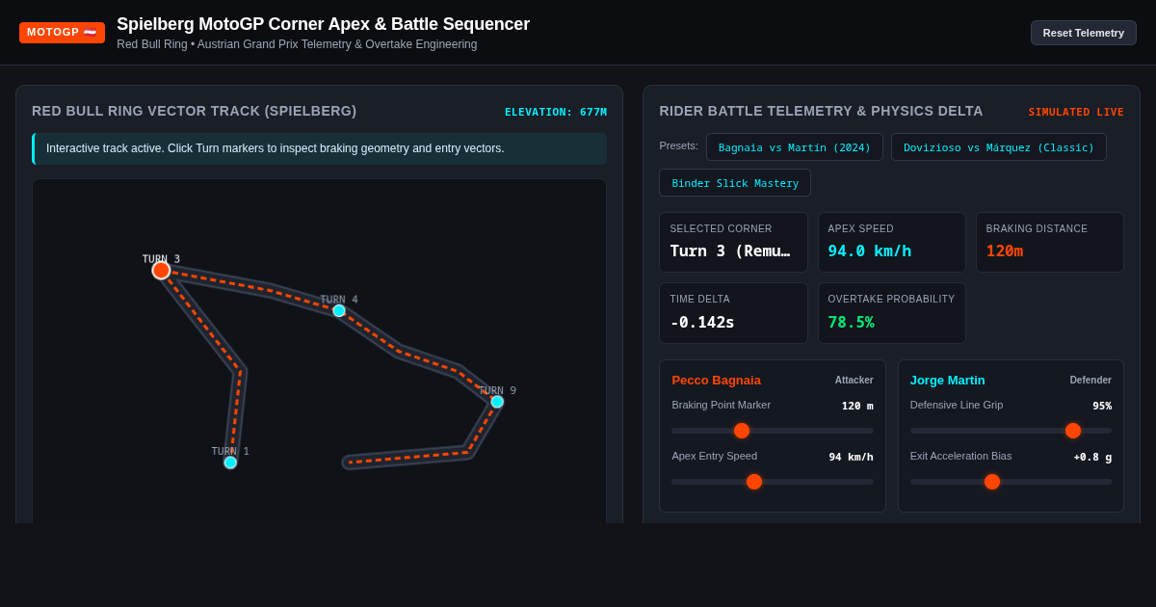Viewport: 1156px width, 607px height.
Task: Click the Braking Distance 120m value
Action: (x=1005, y=251)
